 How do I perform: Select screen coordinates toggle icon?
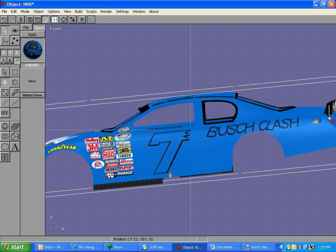[x=16, y=61]
